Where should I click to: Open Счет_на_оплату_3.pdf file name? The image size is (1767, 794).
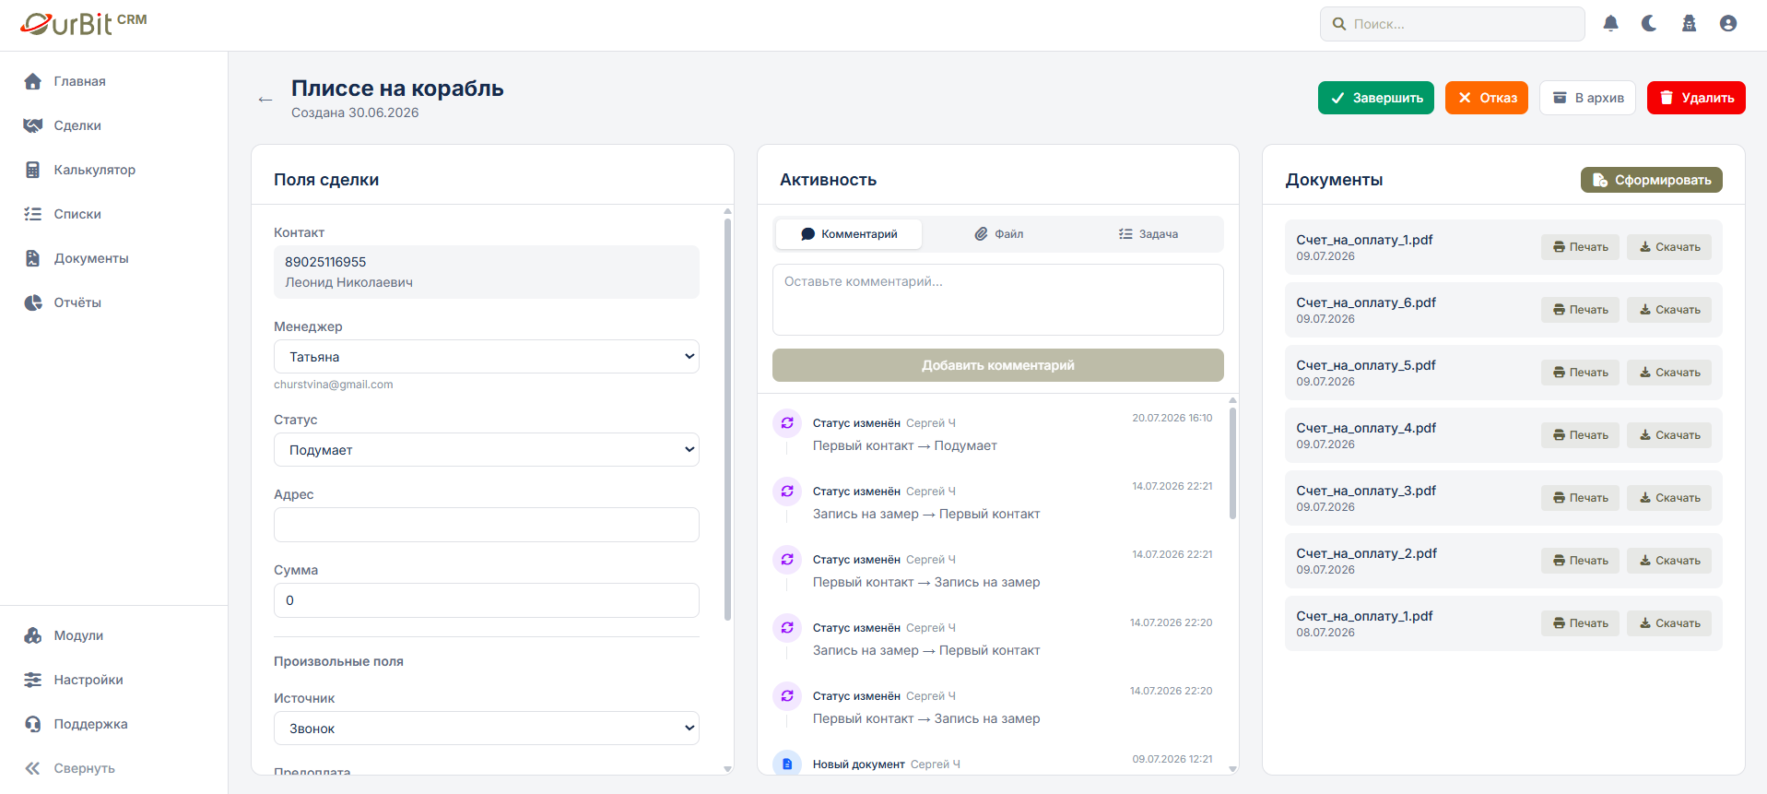1366,491
